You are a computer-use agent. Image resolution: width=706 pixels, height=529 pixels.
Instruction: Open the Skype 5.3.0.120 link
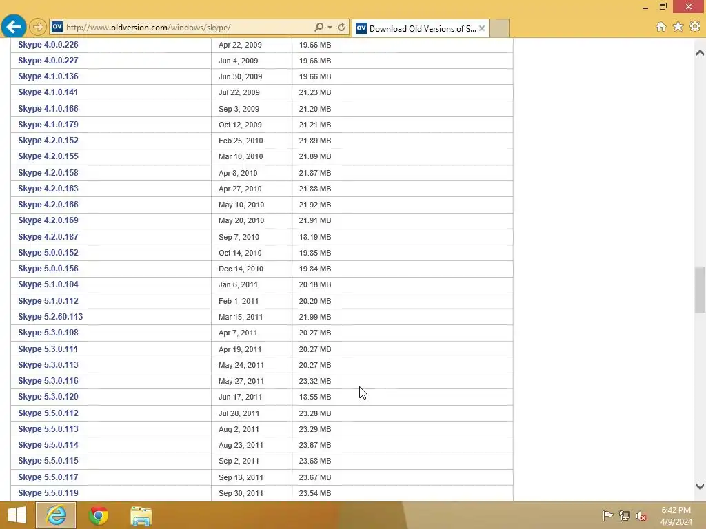(x=48, y=397)
